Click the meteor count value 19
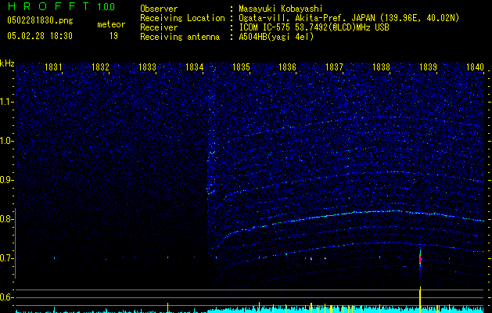Screen dimensions: 492x313 113,36
